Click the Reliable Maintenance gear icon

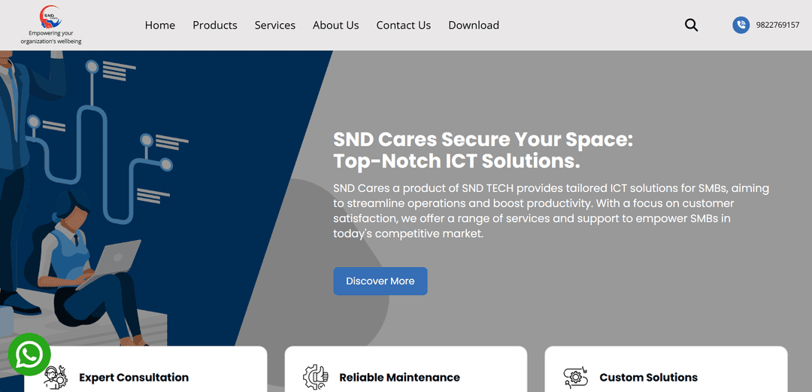point(316,377)
